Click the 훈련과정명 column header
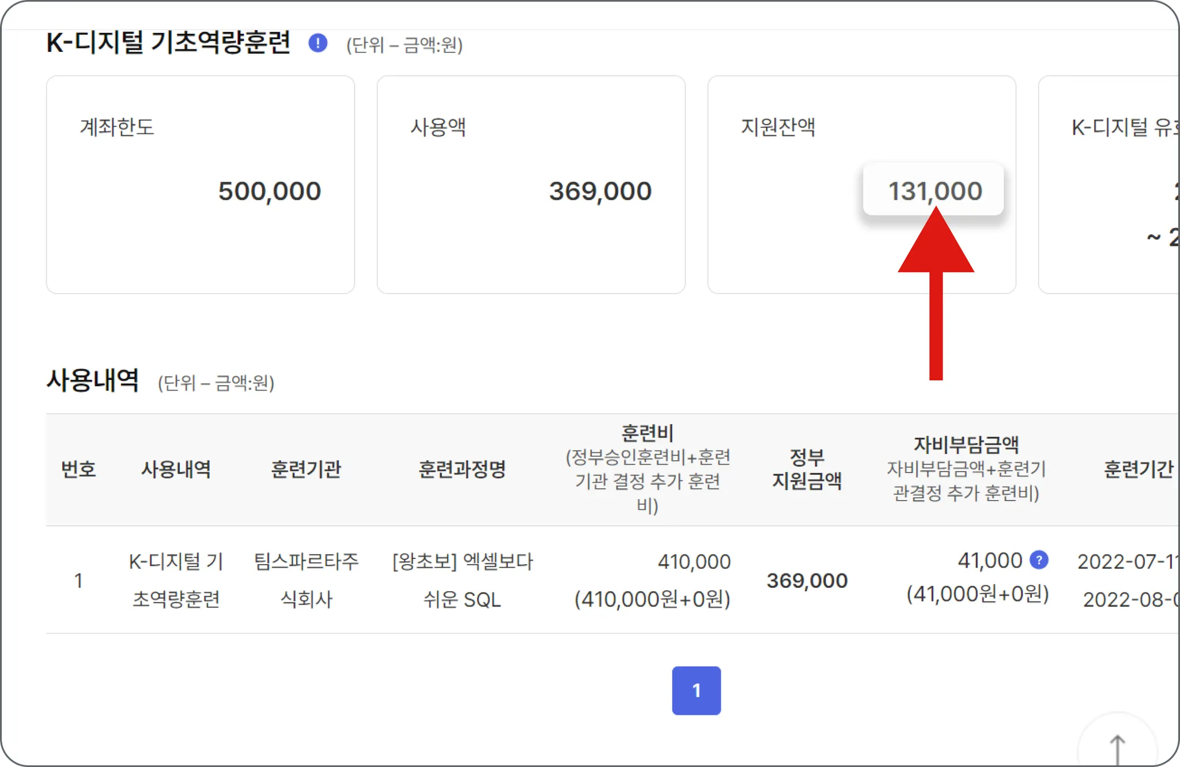The image size is (1180, 767). point(462,469)
